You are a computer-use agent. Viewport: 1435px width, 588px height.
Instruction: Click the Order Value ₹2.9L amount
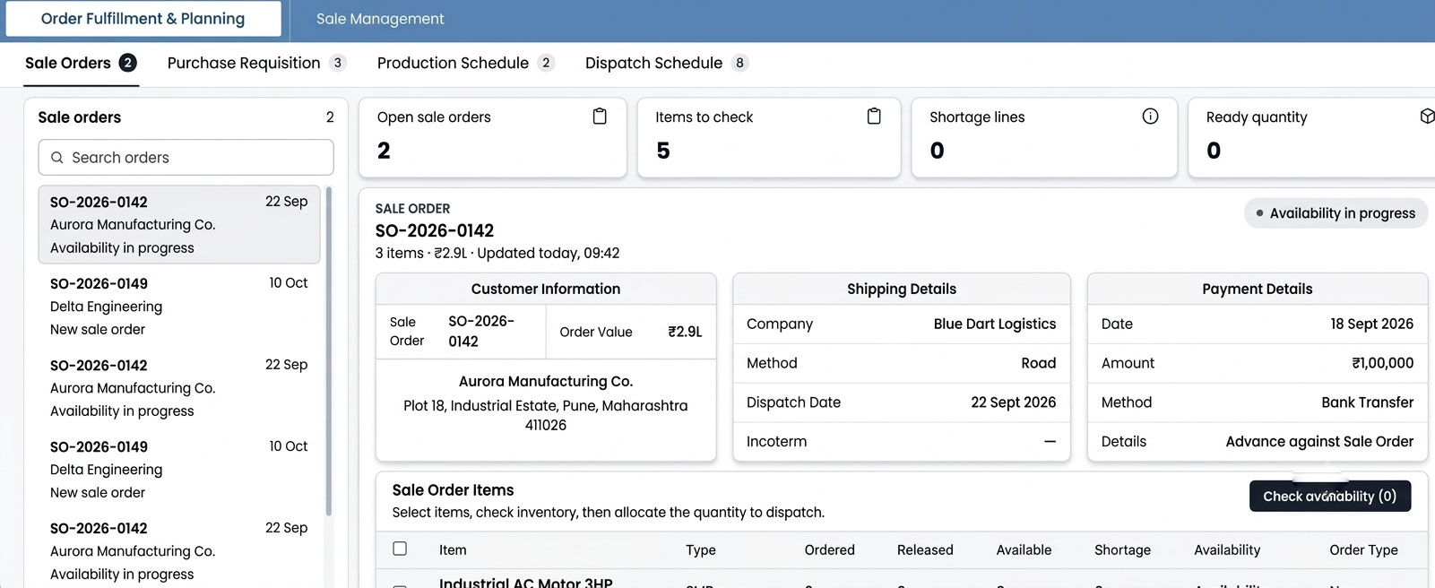[x=685, y=332]
